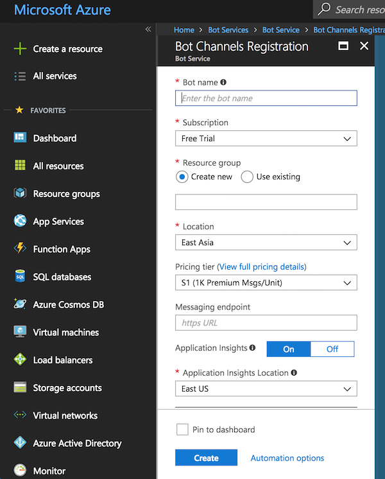
Task: Click the App Services globe icon
Action: [20, 221]
